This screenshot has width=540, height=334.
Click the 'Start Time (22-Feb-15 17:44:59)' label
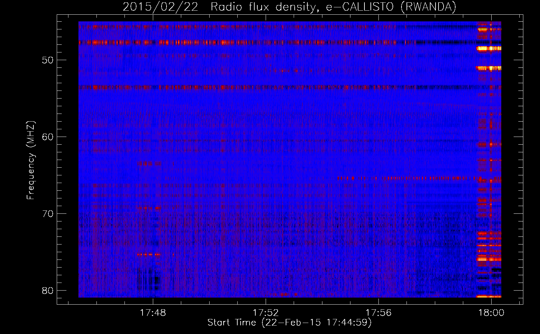point(289,323)
